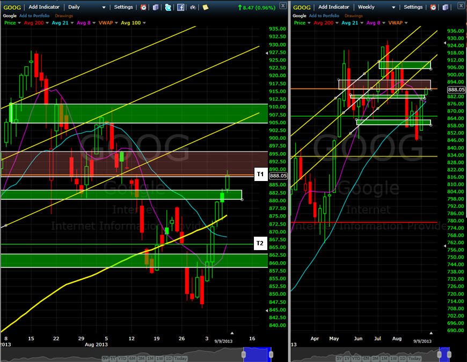Select 5Y range on Weekly chart
This screenshot has width=467, height=362.
(339, 358)
